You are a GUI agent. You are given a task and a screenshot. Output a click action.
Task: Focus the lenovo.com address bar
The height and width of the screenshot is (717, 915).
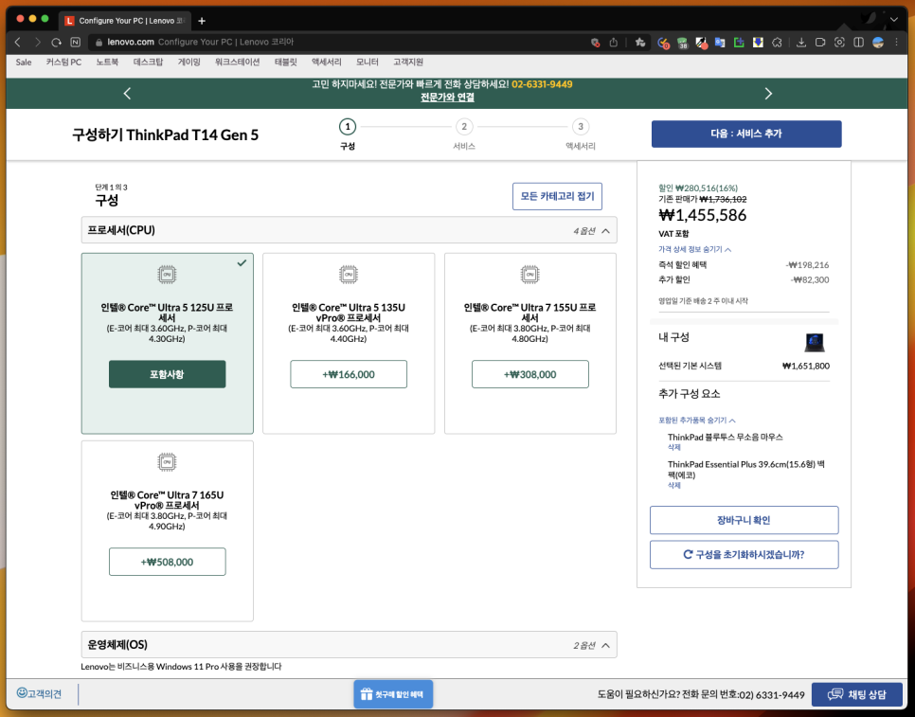click(x=338, y=42)
